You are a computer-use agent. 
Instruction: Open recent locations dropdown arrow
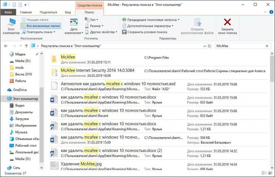click(x=21, y=46)
